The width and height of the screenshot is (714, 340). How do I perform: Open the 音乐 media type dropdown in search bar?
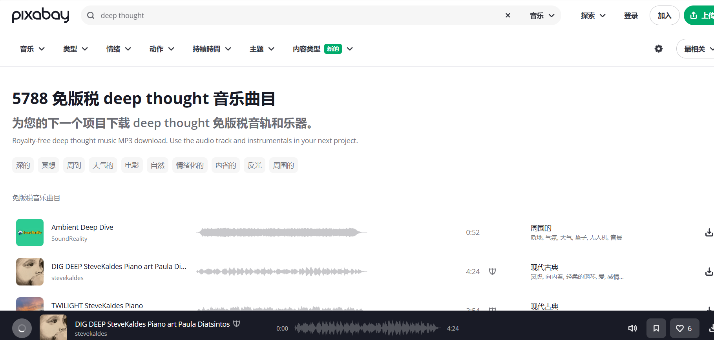click(x=542, y=15)
